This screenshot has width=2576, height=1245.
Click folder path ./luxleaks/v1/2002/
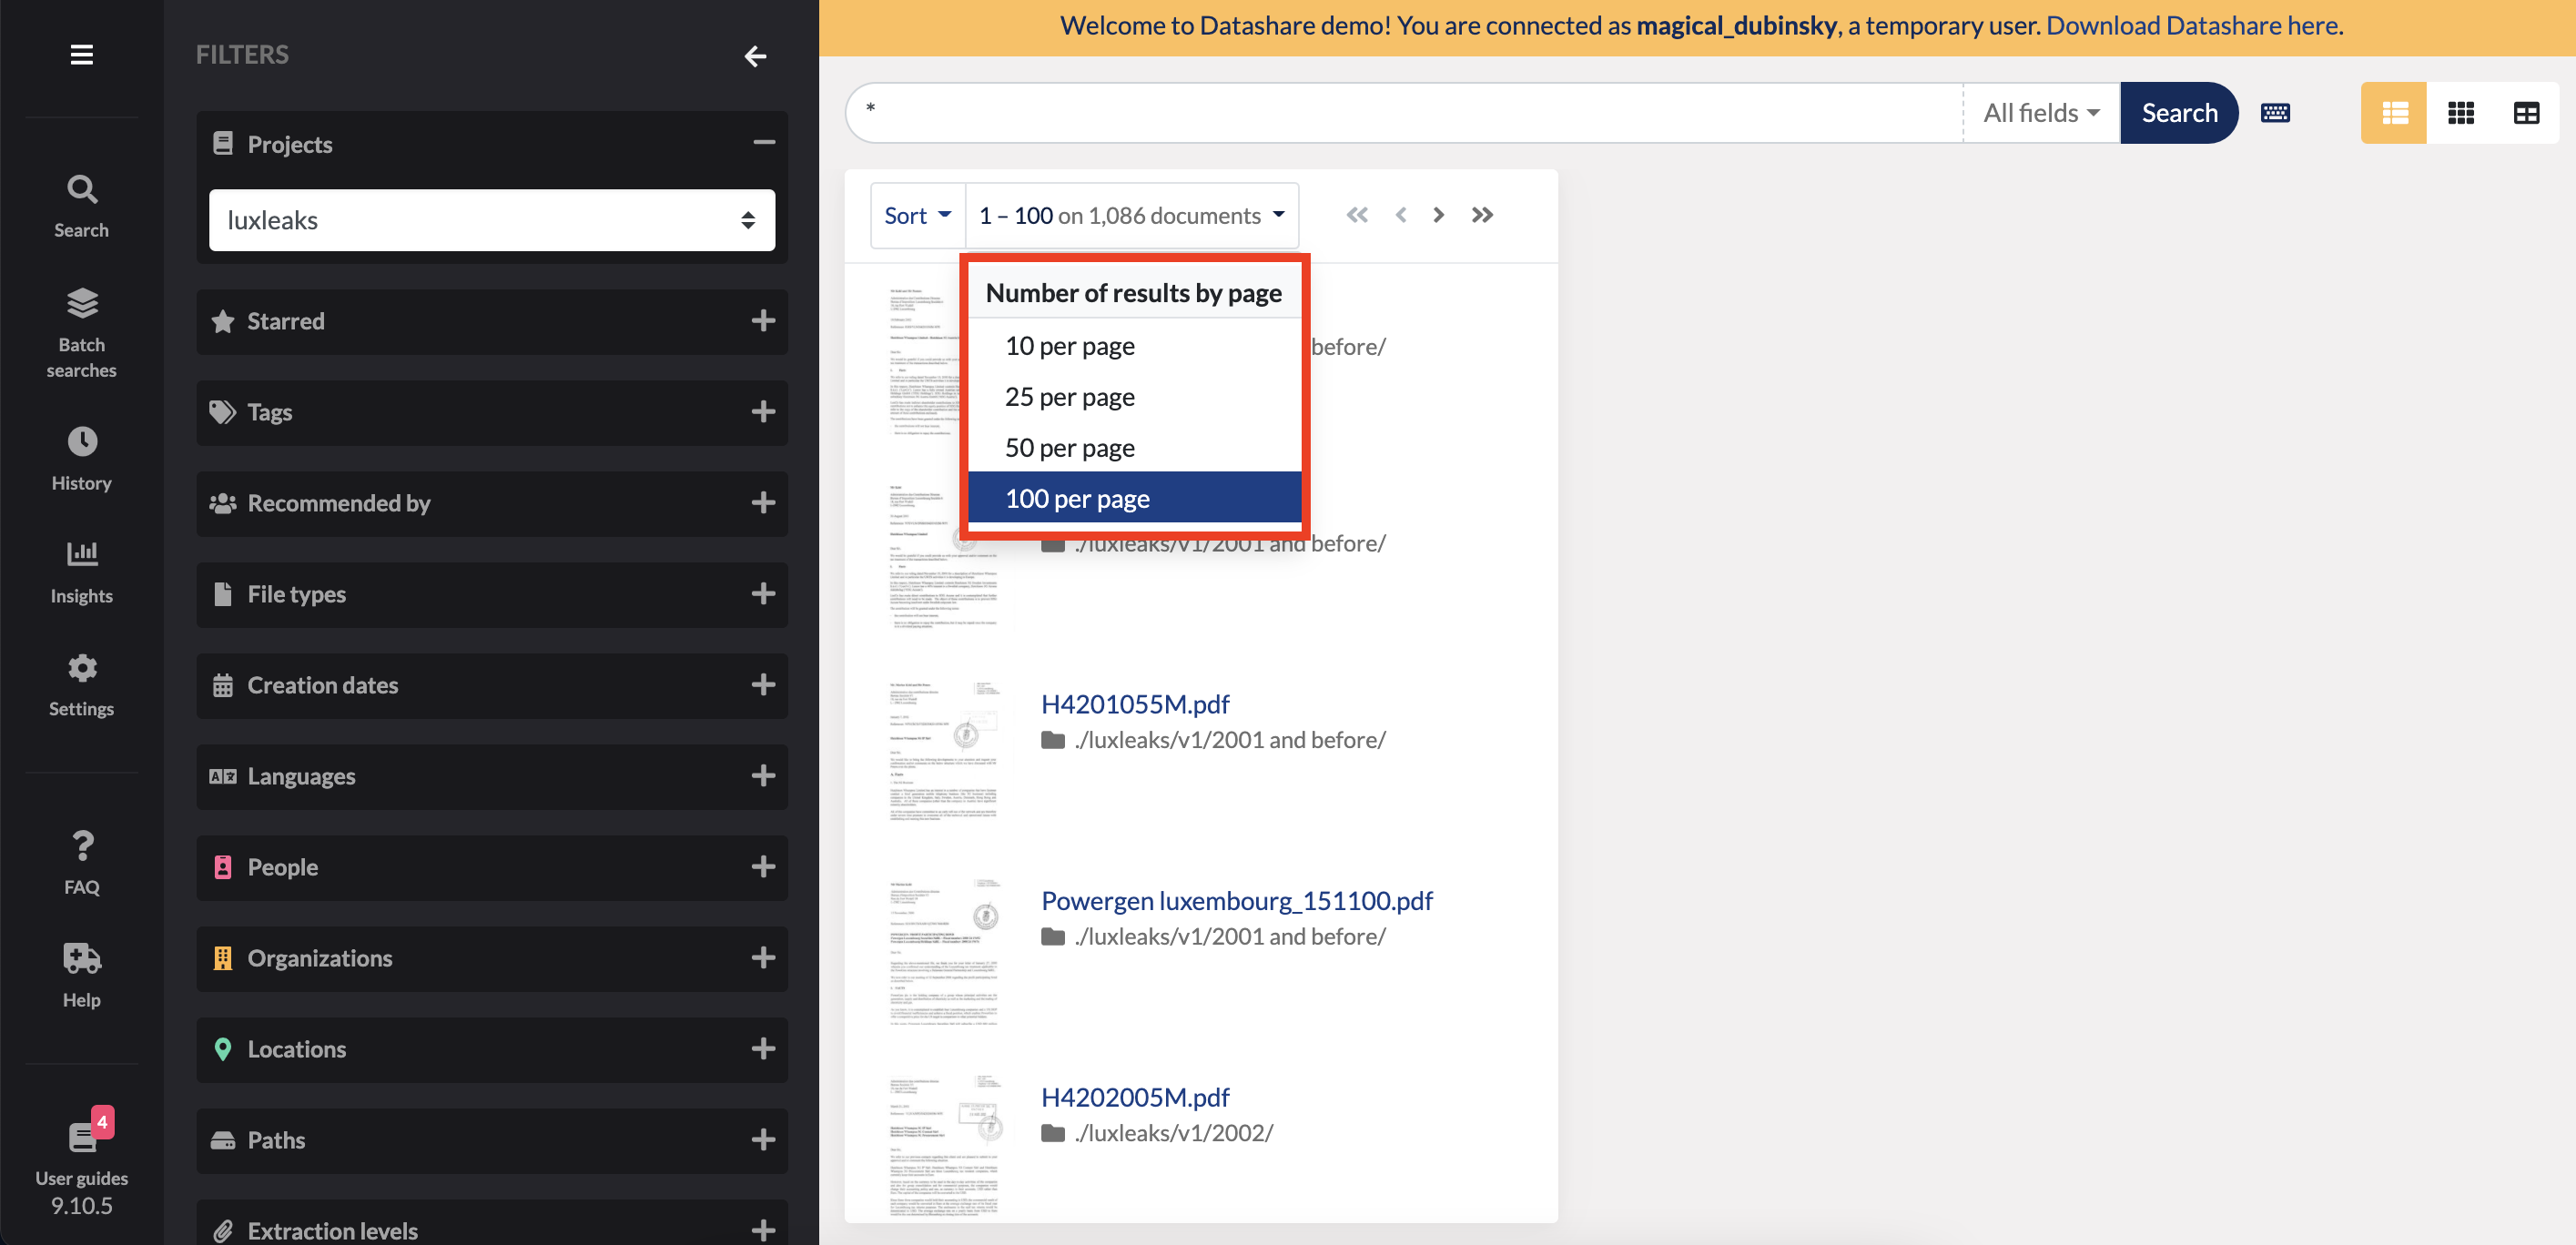pyautogui.click(x=1173, y=1133)
